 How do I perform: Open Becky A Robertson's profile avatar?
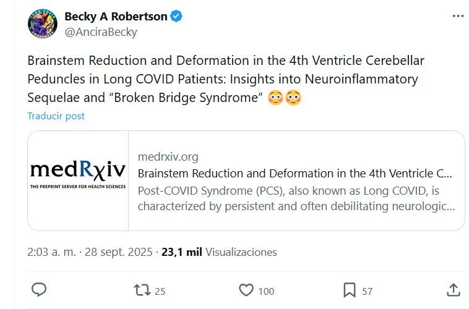tap(43, 23)
